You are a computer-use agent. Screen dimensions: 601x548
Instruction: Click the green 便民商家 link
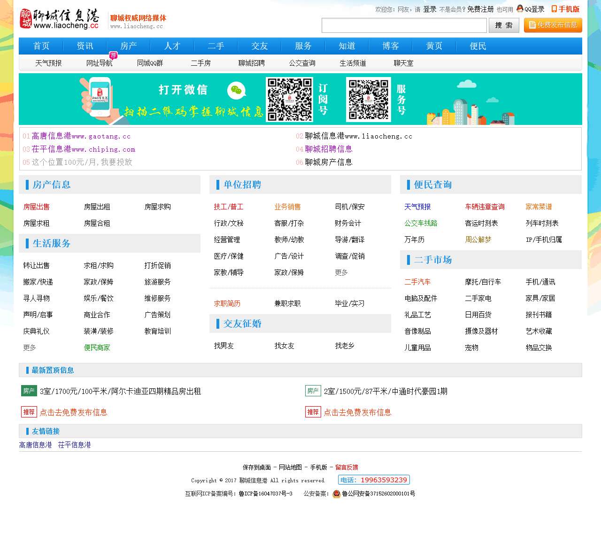coord(97,347)
